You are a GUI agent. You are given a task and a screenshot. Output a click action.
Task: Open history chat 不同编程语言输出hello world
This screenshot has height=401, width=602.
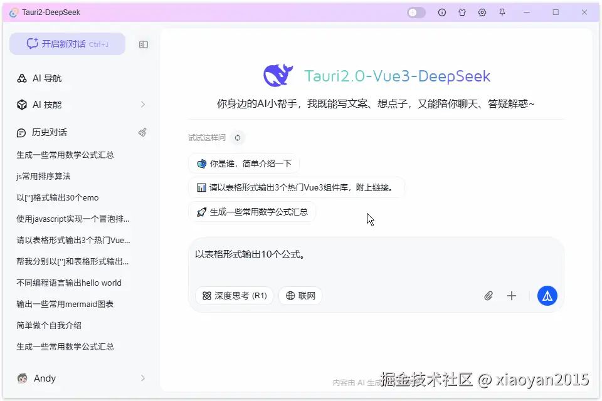tap(69, 283)
